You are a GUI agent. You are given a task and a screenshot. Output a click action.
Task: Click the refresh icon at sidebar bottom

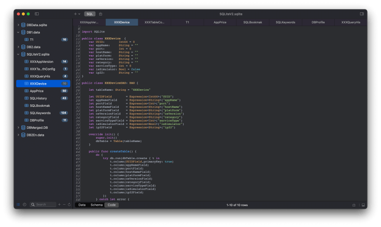click(x=69, y=205)
